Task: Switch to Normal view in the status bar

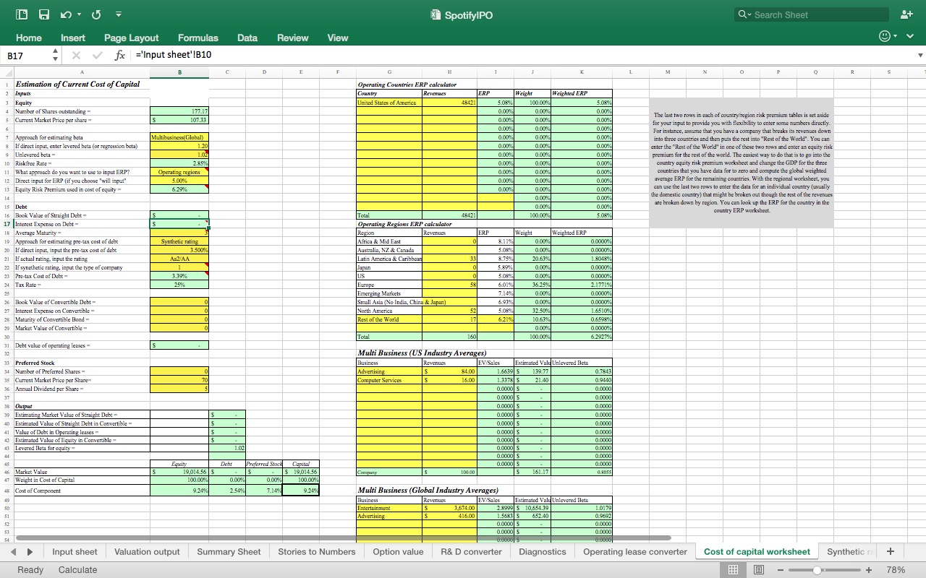Action: (x=734, y=570)
